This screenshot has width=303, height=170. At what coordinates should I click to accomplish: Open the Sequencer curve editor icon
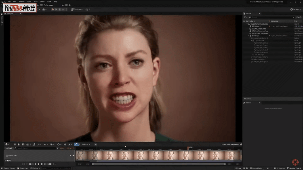click(96, 145)
